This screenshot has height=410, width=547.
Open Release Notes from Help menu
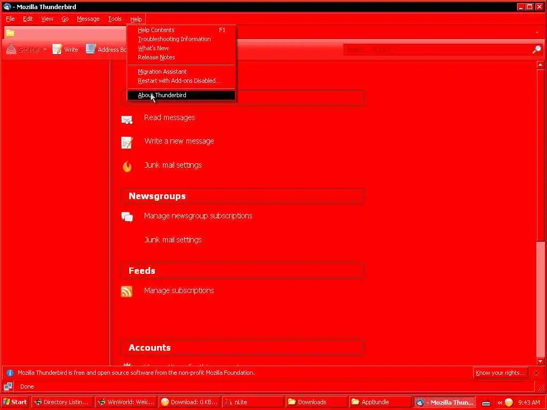[x=182, y=57]
